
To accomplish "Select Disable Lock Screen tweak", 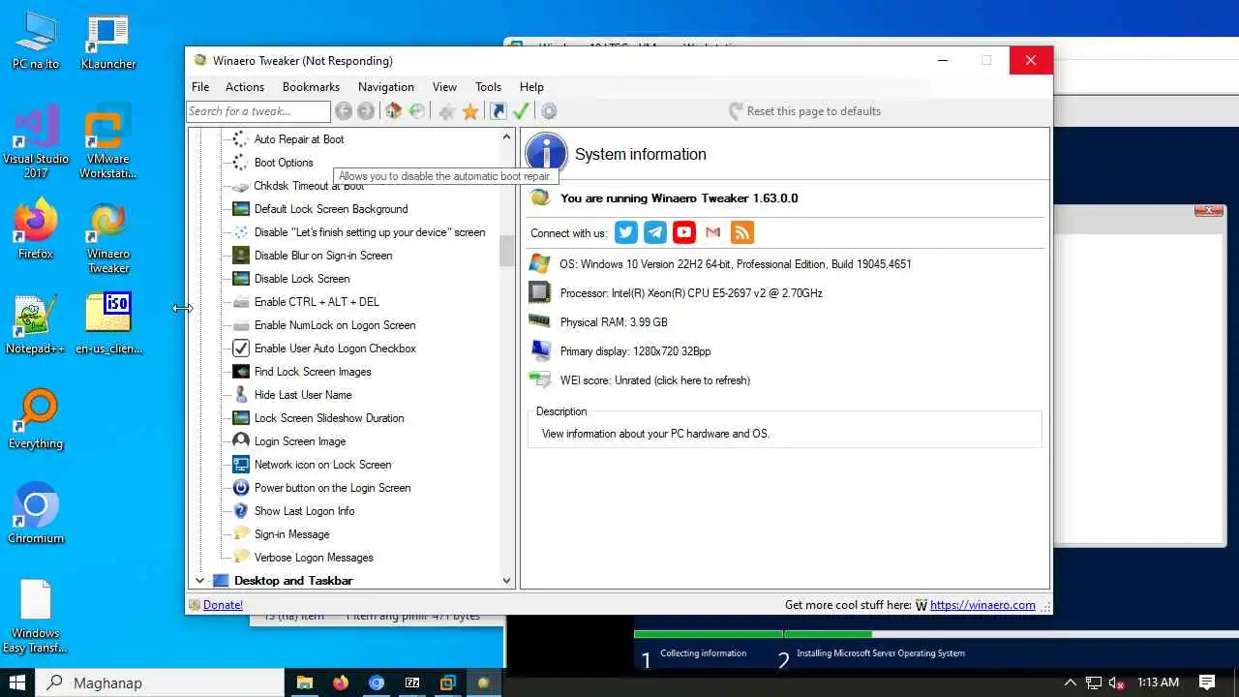I will 302,279.
